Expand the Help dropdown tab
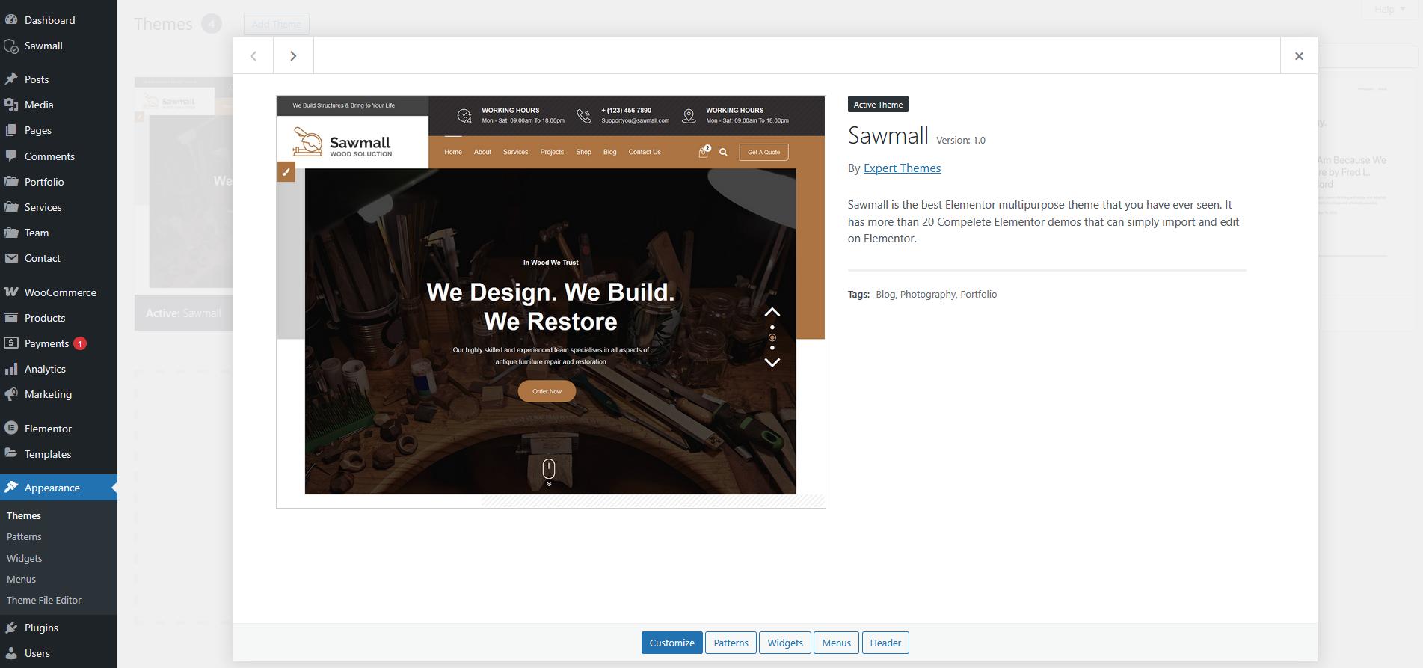 pyautogui.click(x=1389, y=9)
